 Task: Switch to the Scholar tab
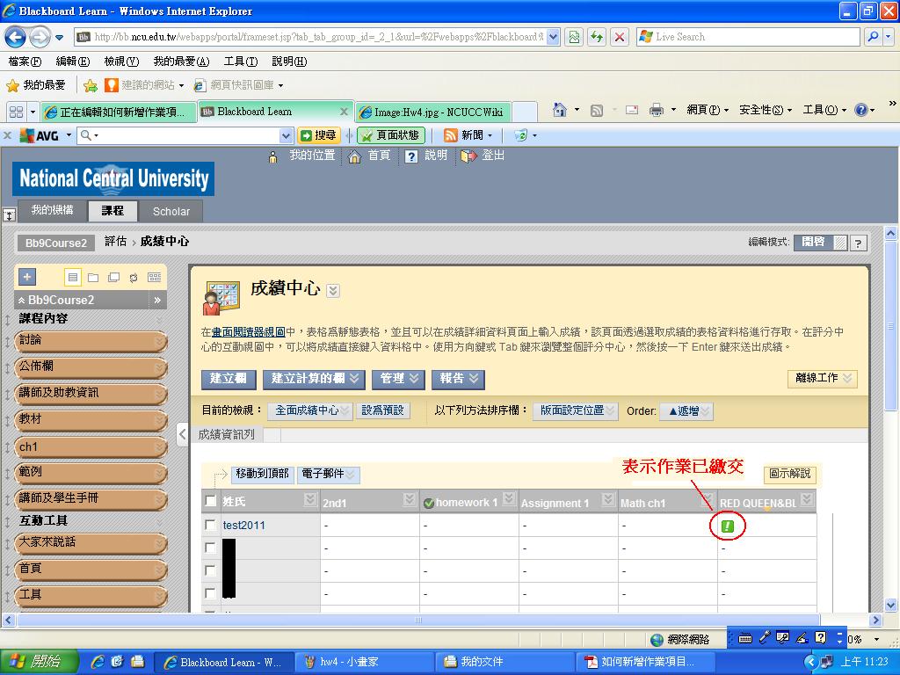point(171,211)
